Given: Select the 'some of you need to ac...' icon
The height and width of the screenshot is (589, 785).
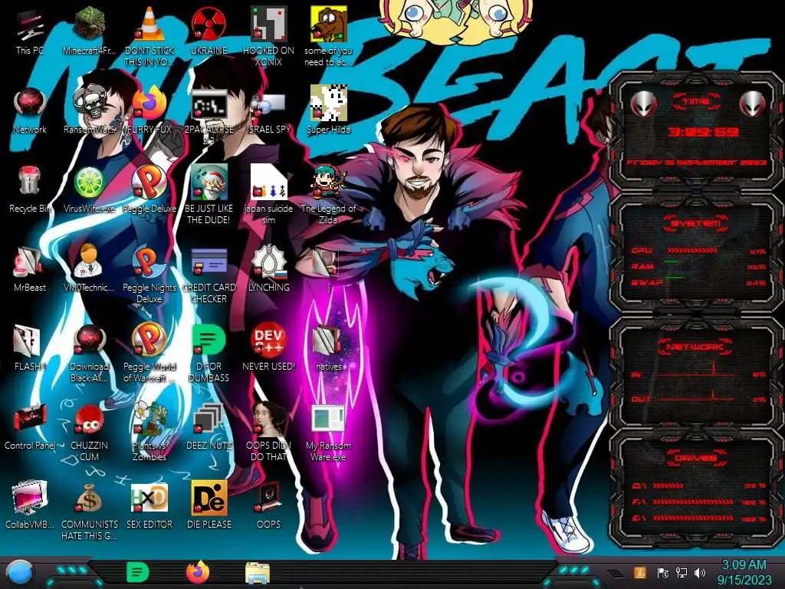Looking at the screenshot, I should click(x=328, y=36).
